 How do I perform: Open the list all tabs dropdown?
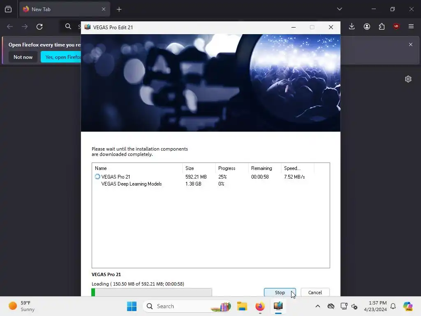coord(339,9)
